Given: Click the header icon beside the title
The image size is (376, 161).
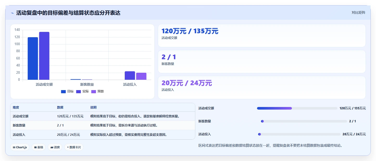Looking at the screenshot, I should click(x=12, y=13).
